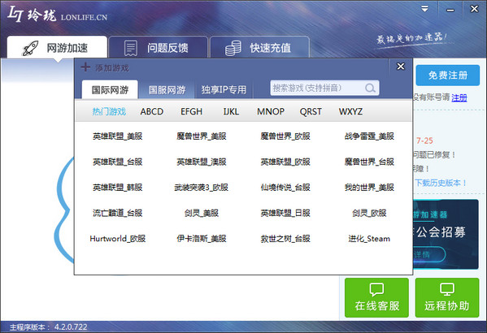This screenshot has height=333, width=487.
Task: Click the document icon on 问题反馈 tab
Action: [130, 48]
